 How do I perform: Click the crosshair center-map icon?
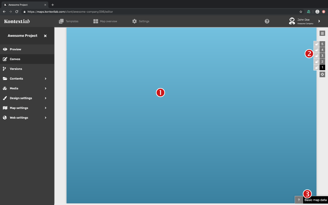coord(322,74)
